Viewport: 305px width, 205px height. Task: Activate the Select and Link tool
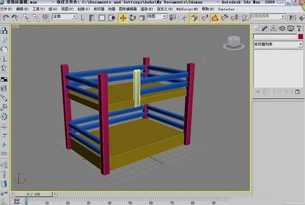click(x=26, y=18)
